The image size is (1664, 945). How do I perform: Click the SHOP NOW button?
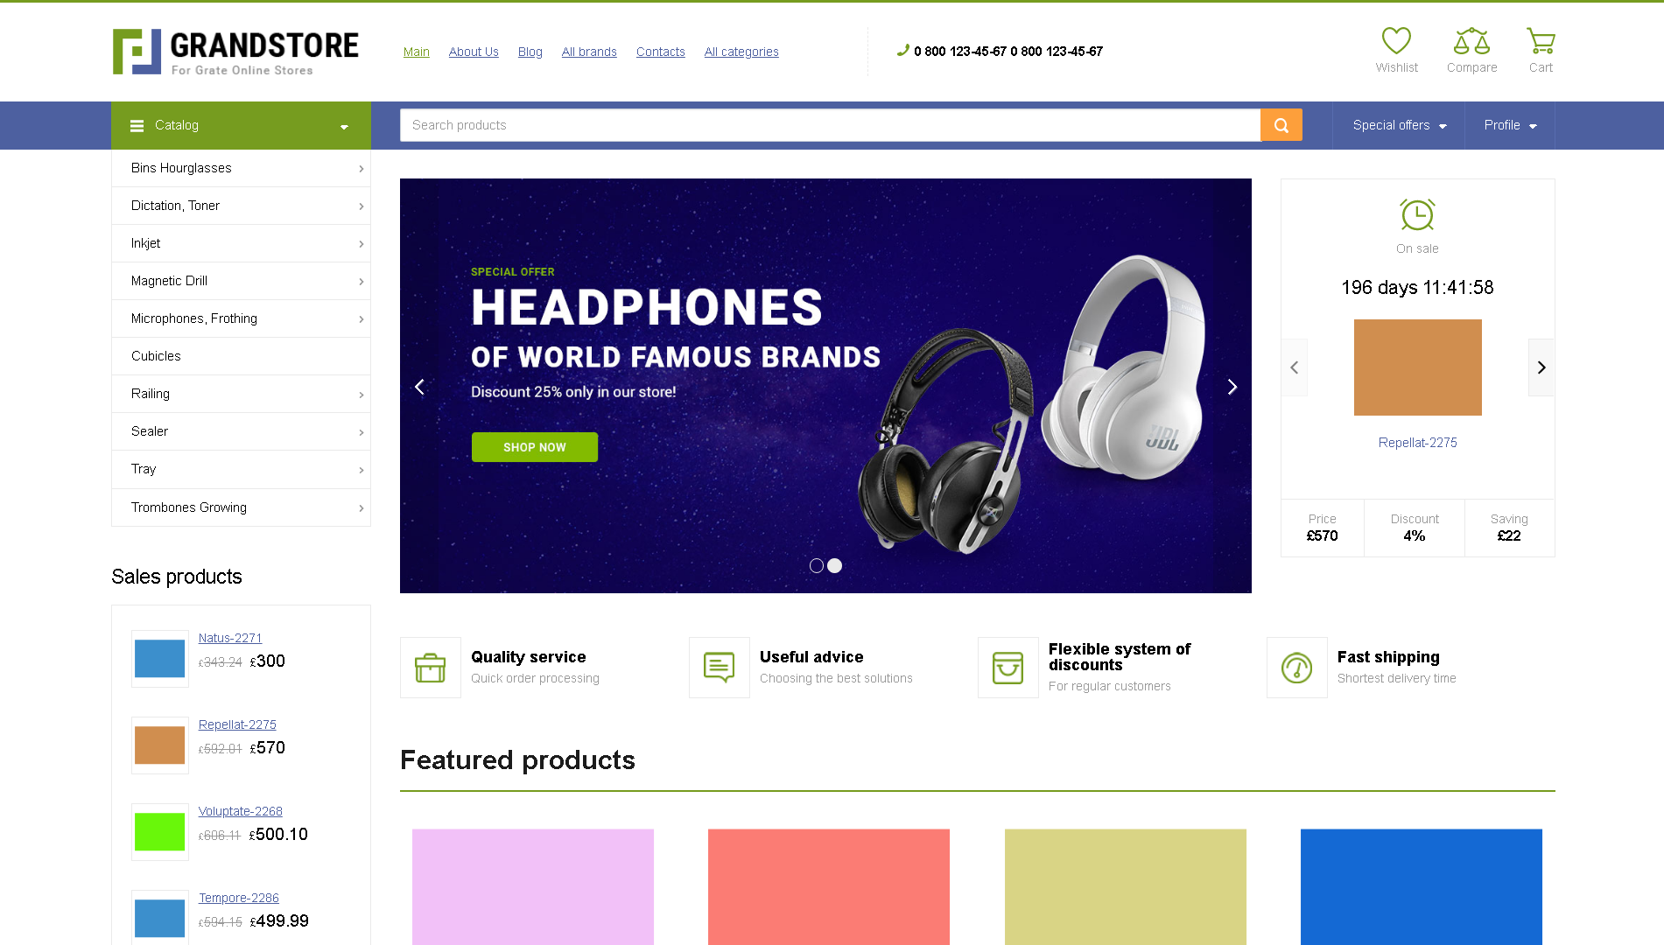point(535,447)
